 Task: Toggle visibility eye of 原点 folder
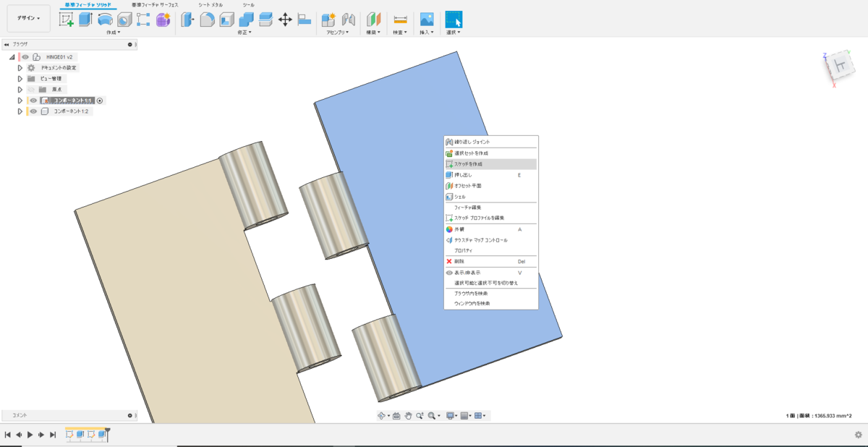(31, 89)
